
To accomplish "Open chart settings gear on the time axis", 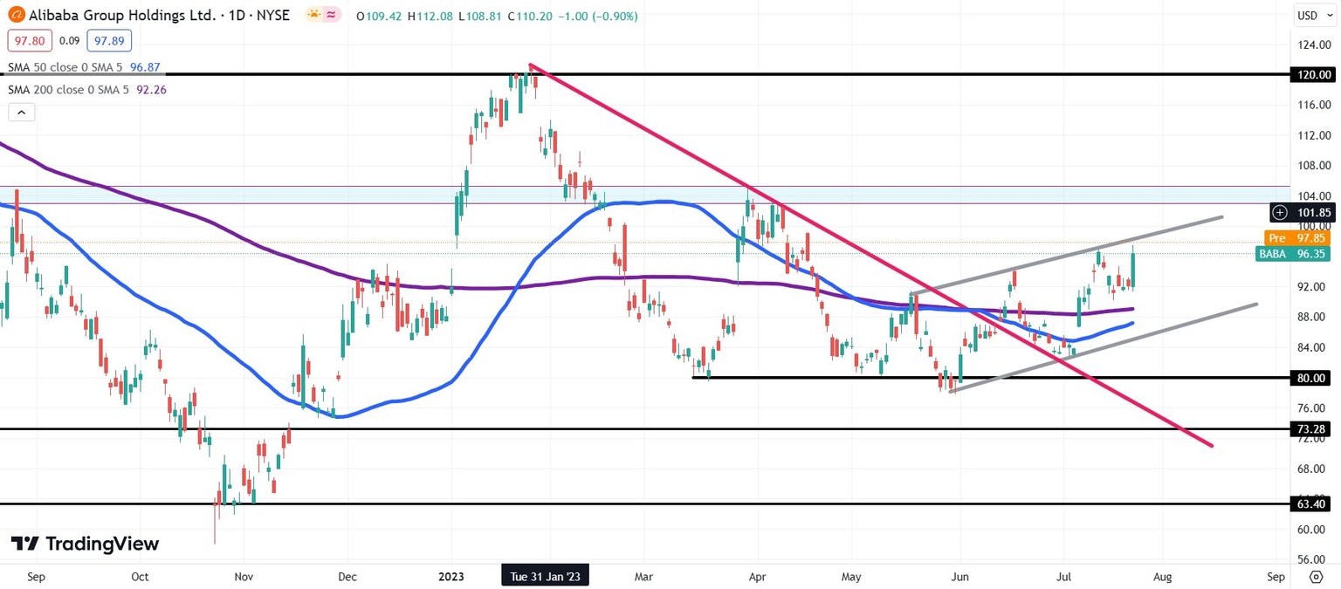I will [x=1316, y=577].
